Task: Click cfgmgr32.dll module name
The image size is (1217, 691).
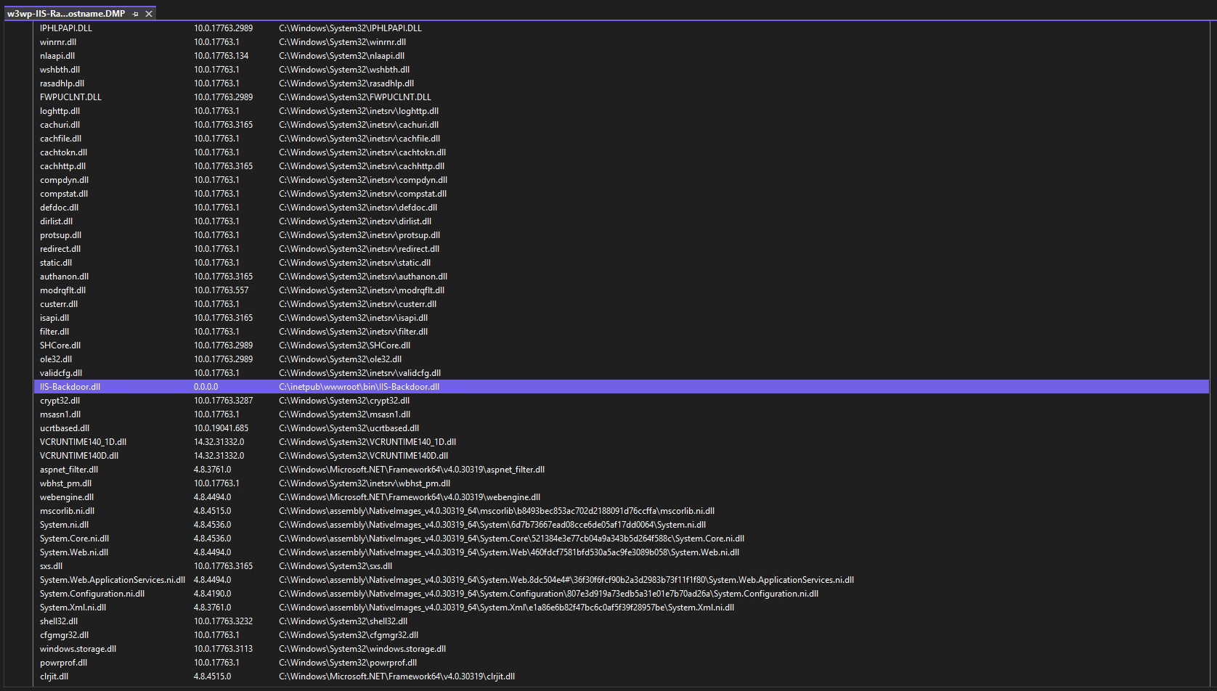Action: click(64, 635)
